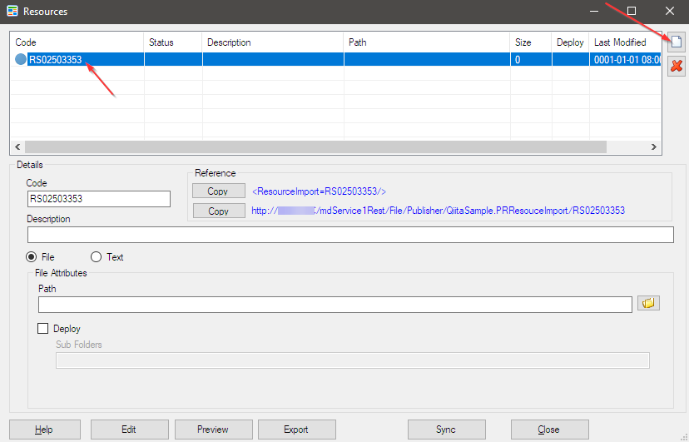Sort by Description column header
689x442 pixels.
click(x=273, y=42)
